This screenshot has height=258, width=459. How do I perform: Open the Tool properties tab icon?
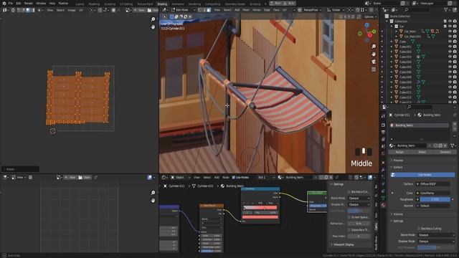[383, 116]
